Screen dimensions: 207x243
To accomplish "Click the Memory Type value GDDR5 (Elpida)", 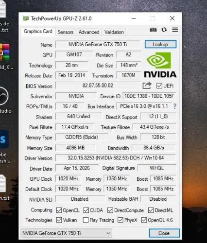I will (x=82, y=137).
